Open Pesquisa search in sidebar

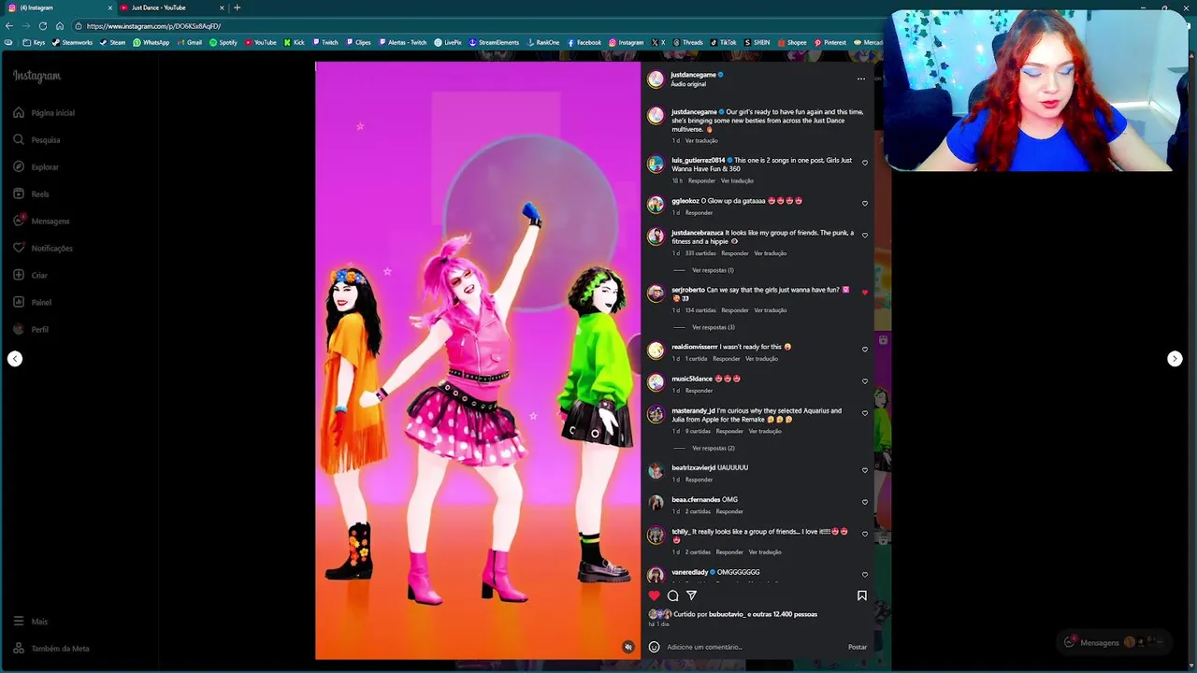pyautogui.click(x=36, y=140)
